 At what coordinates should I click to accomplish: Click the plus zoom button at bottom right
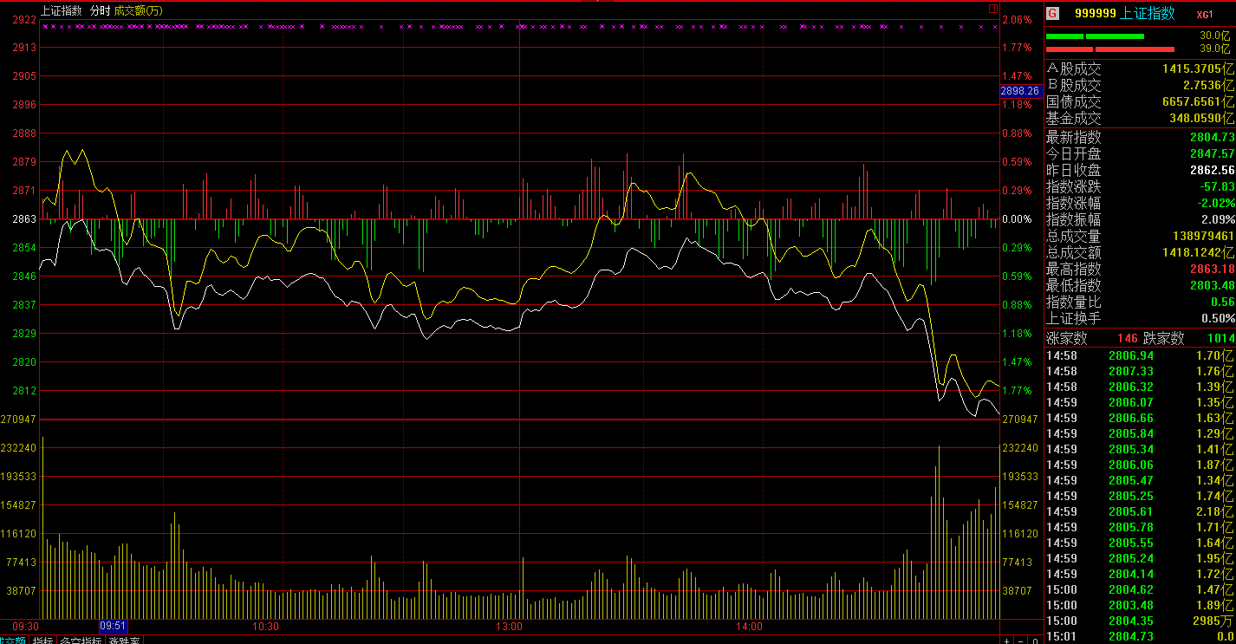tap(1006, 641)
